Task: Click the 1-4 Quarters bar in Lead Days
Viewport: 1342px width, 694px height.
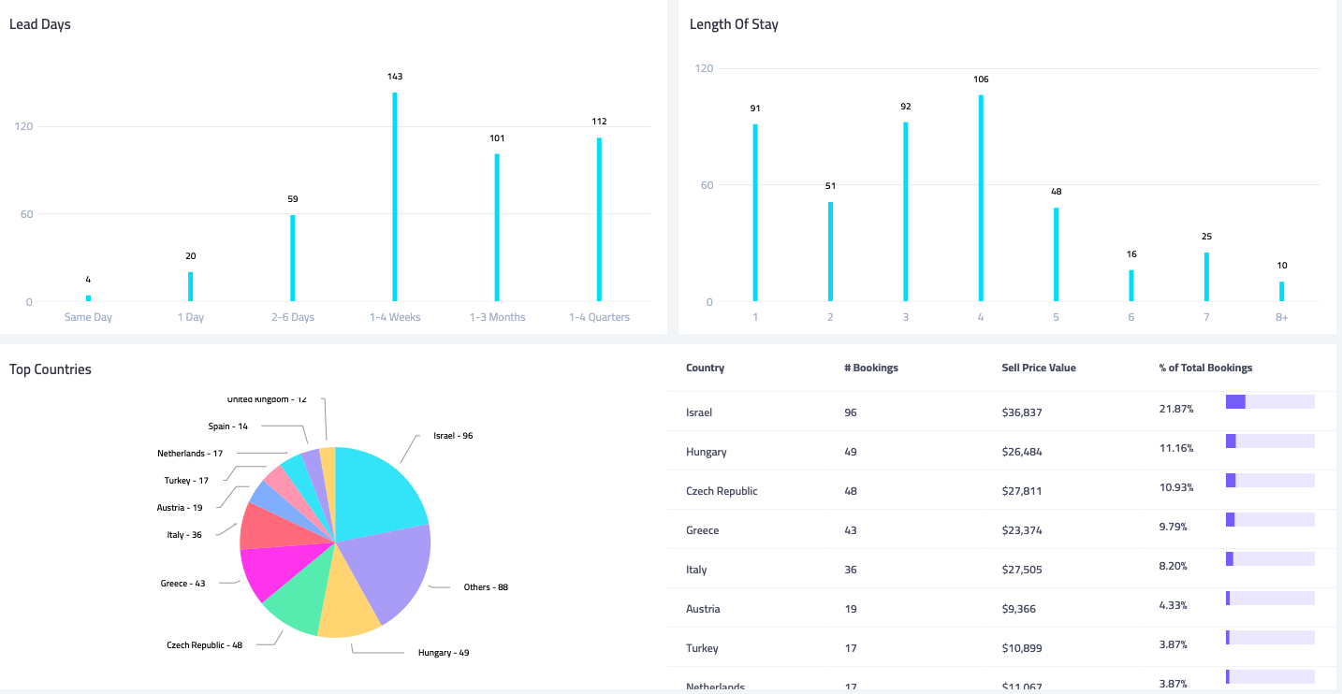Action: pyautogui.click(x=599, y=220)
